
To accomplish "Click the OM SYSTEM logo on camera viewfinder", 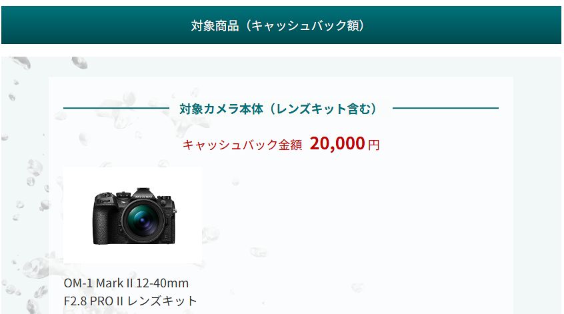I will click(x=143, y=197).
